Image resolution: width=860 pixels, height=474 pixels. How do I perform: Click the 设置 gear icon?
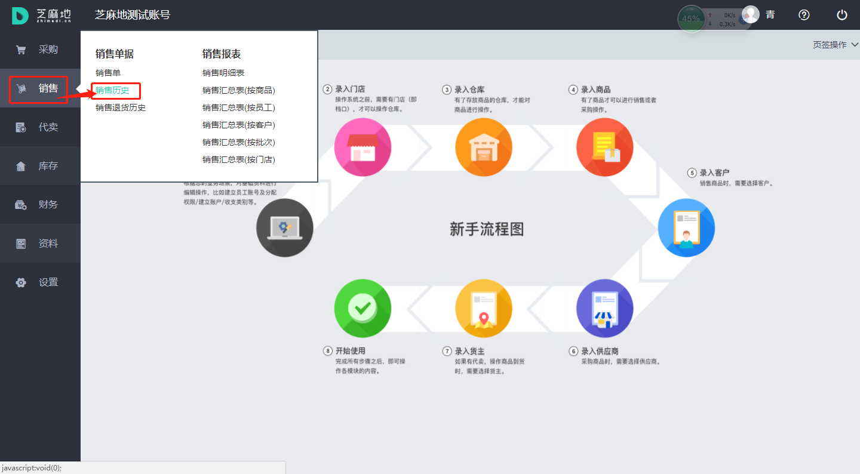pyautogui.click(x=21, y=282)
